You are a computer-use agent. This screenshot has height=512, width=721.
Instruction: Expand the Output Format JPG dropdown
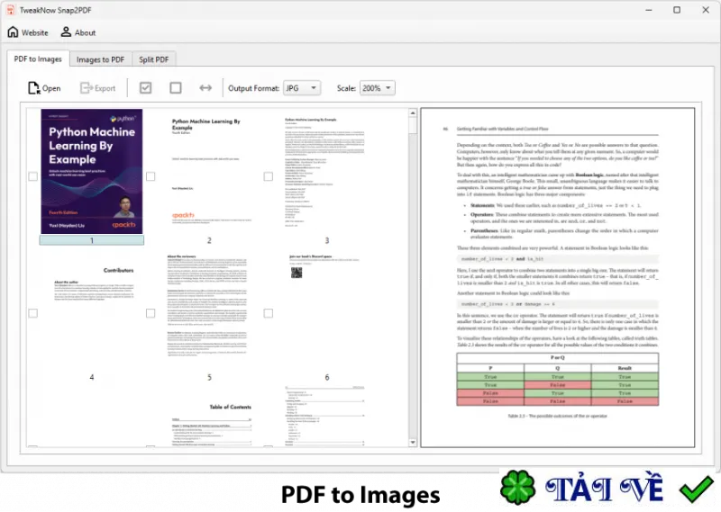point(302,87)
